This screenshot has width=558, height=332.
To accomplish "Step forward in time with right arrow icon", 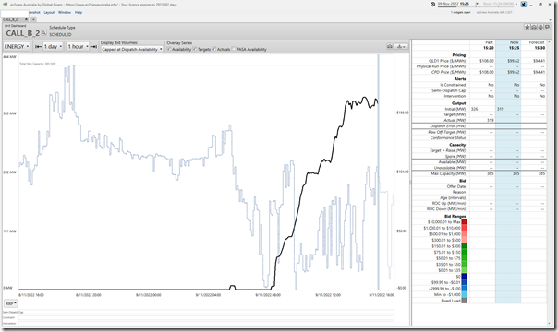I will [x=94, y=46].
